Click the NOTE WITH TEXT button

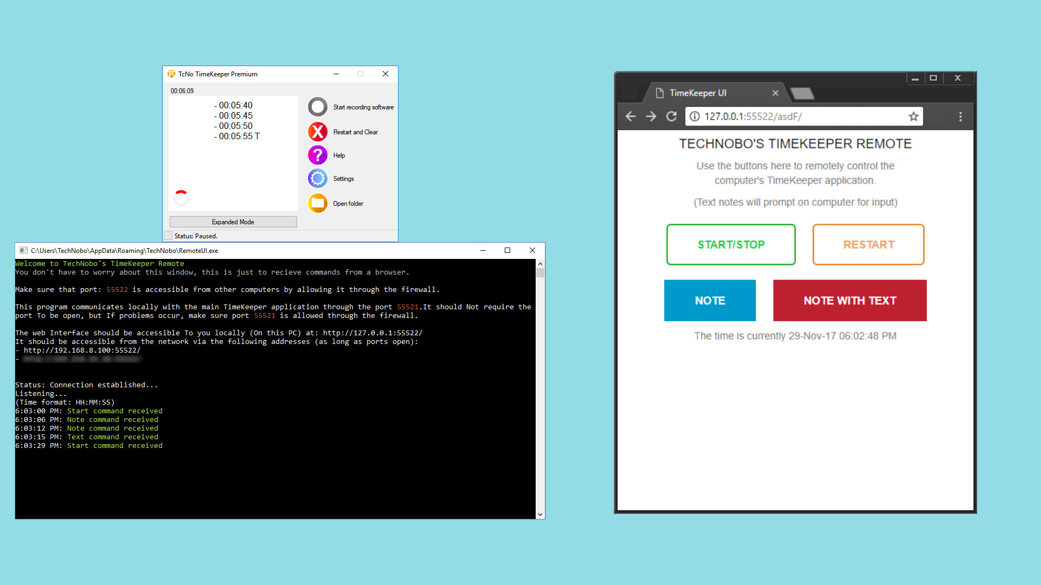[849, 300]
